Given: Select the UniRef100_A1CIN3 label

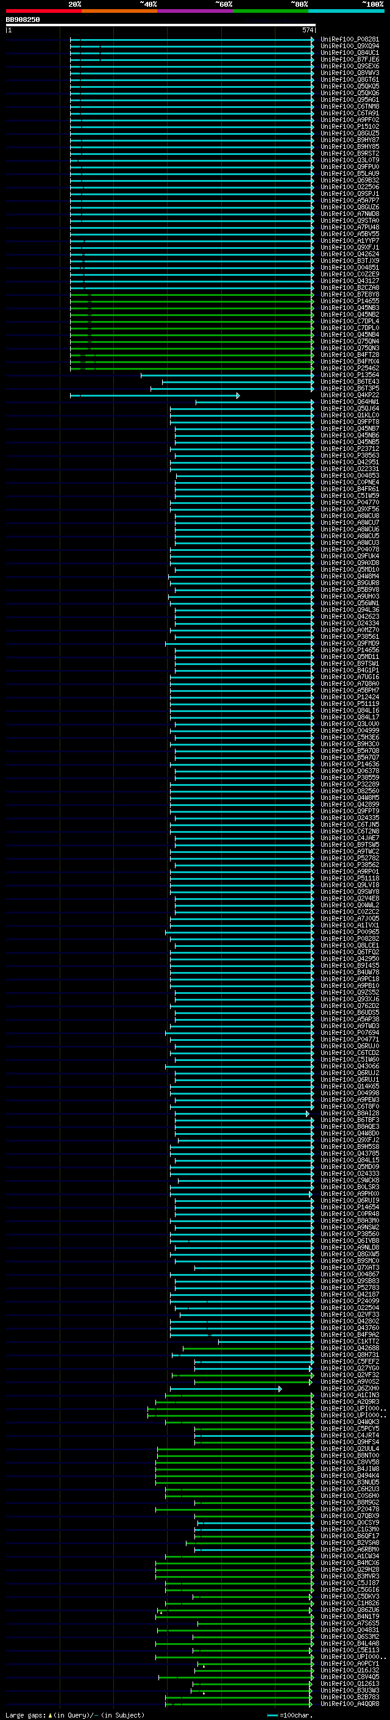Looking at the screenshot, I should (x=350, y=1395).
